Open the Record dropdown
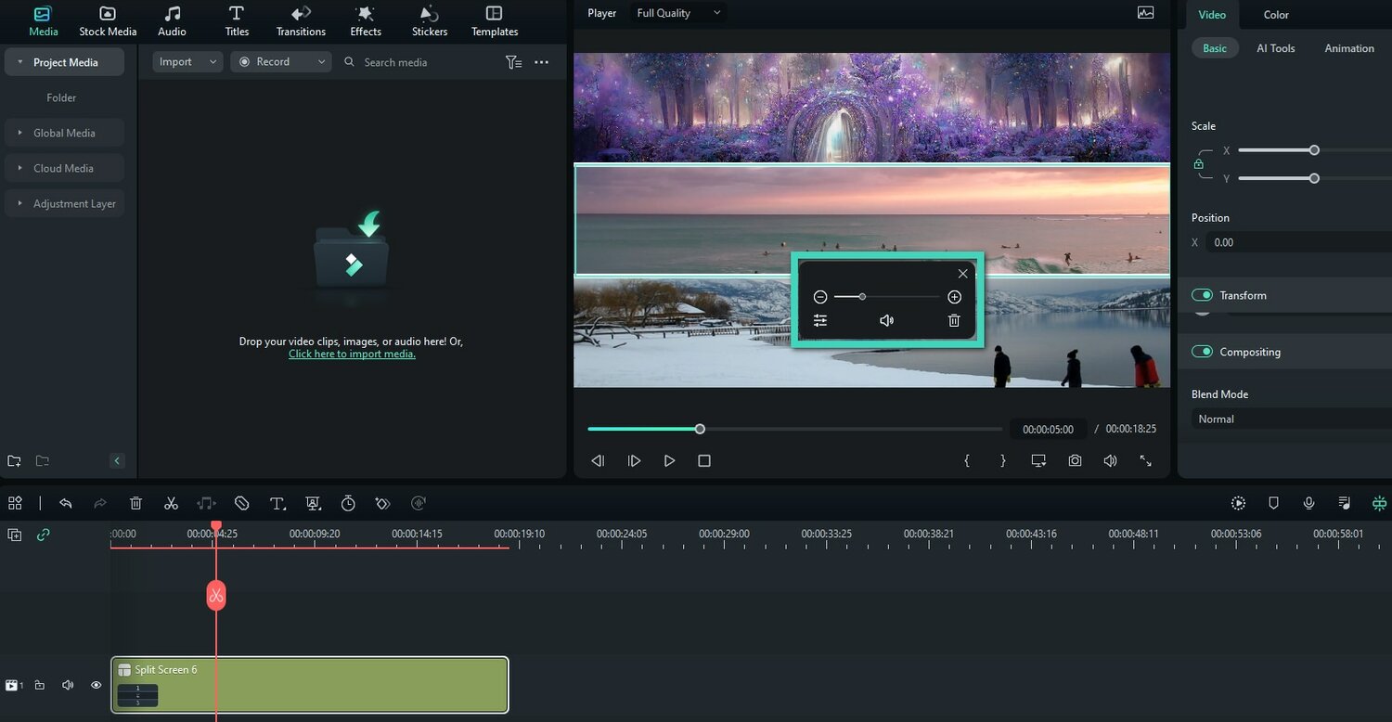The height and width of the screenshot is (722, 1392). coord(281,61)
